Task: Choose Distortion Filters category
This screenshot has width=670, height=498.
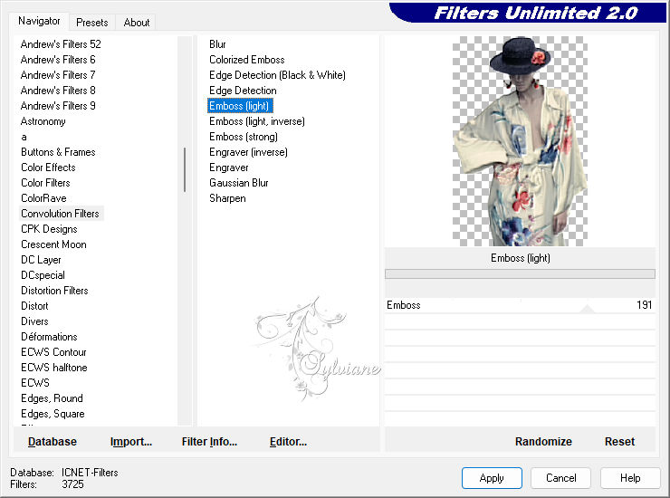Action: point(54,291)
